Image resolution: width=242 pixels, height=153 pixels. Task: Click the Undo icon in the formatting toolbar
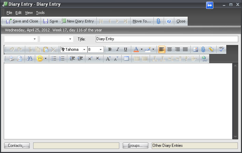(12, 49)
